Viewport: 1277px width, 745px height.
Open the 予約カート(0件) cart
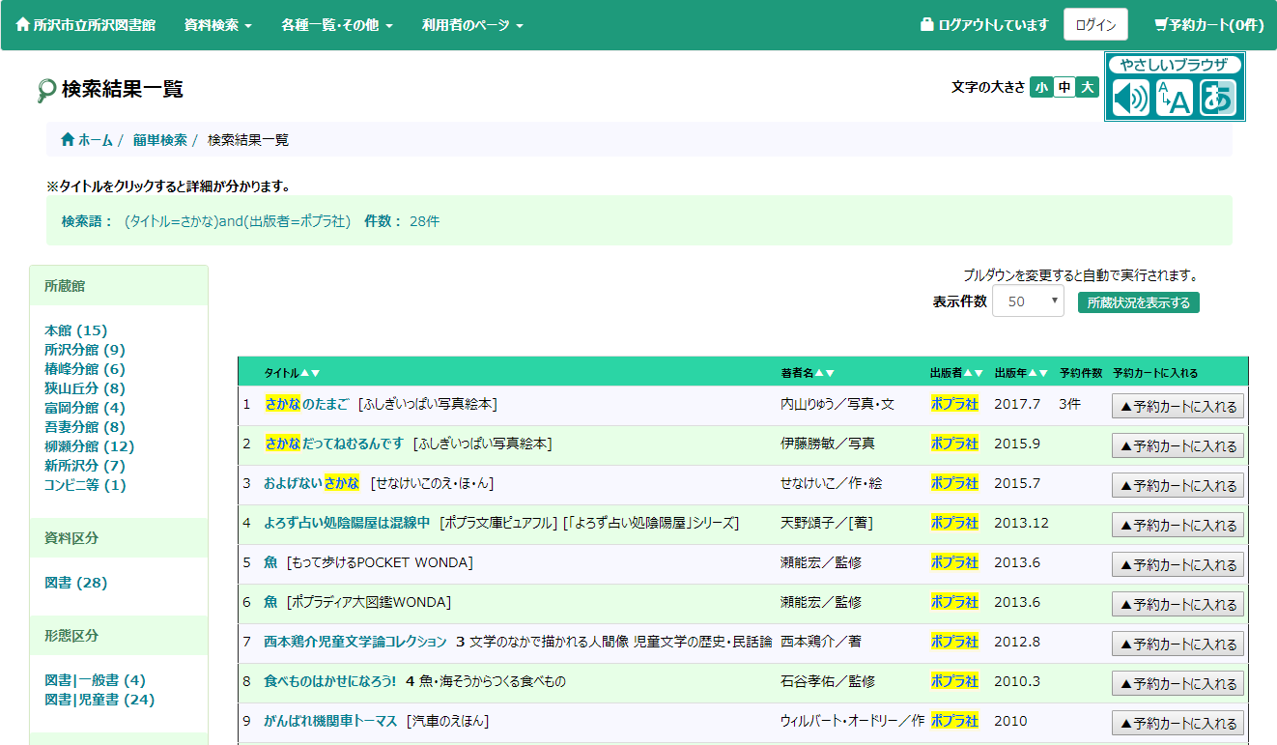pyautogui.click(x=1208, y=25)
